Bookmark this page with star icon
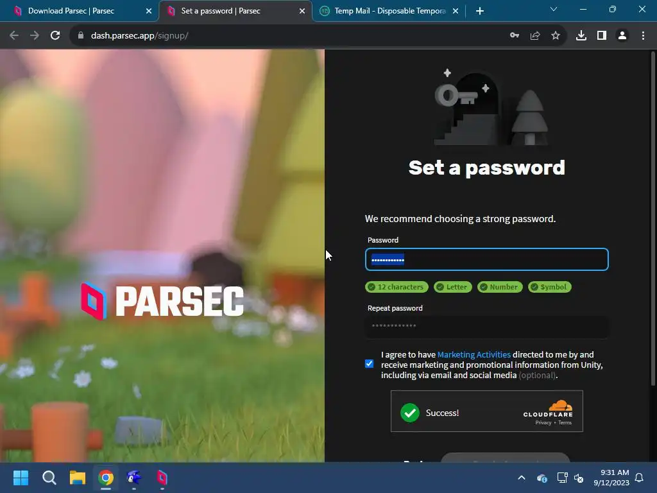Screen dimensions: 657x493 pos(556,36)
